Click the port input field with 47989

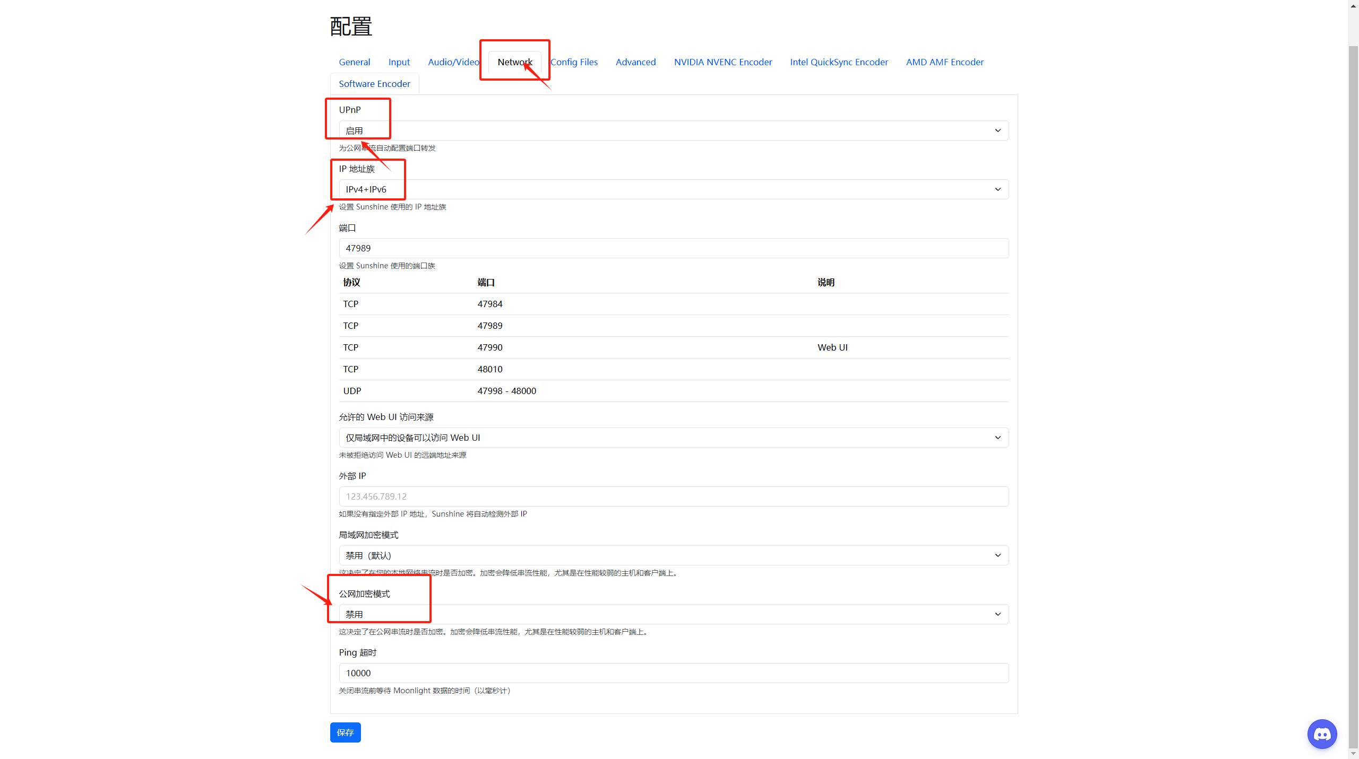673,248
